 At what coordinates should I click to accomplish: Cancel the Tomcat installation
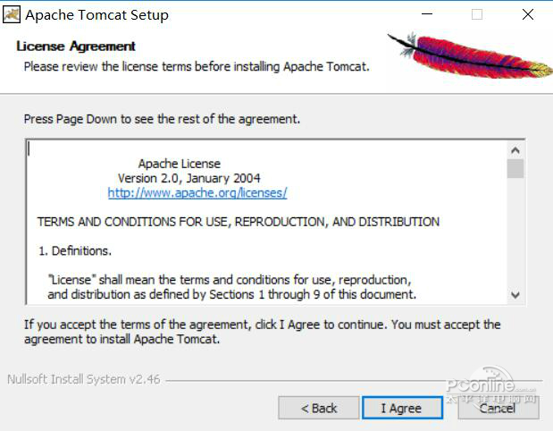tap(498, 408)
